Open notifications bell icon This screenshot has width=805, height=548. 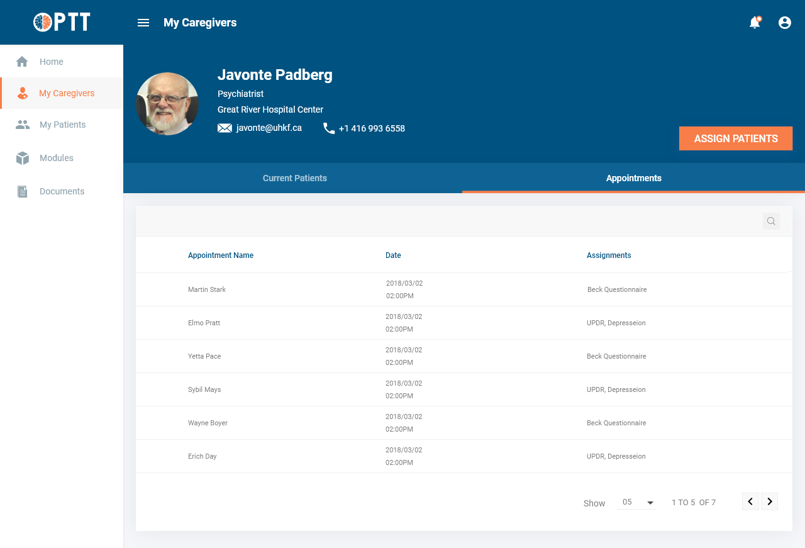pos(755,23)
